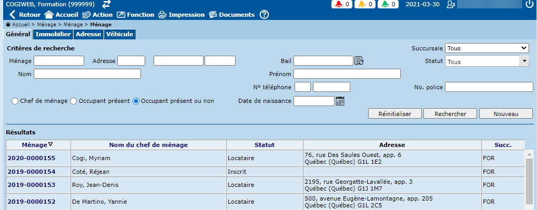This screenshot has height=210, width=537.
Task: Click the power logout icon
Action: pyautogui.click(x=529, y=4)
